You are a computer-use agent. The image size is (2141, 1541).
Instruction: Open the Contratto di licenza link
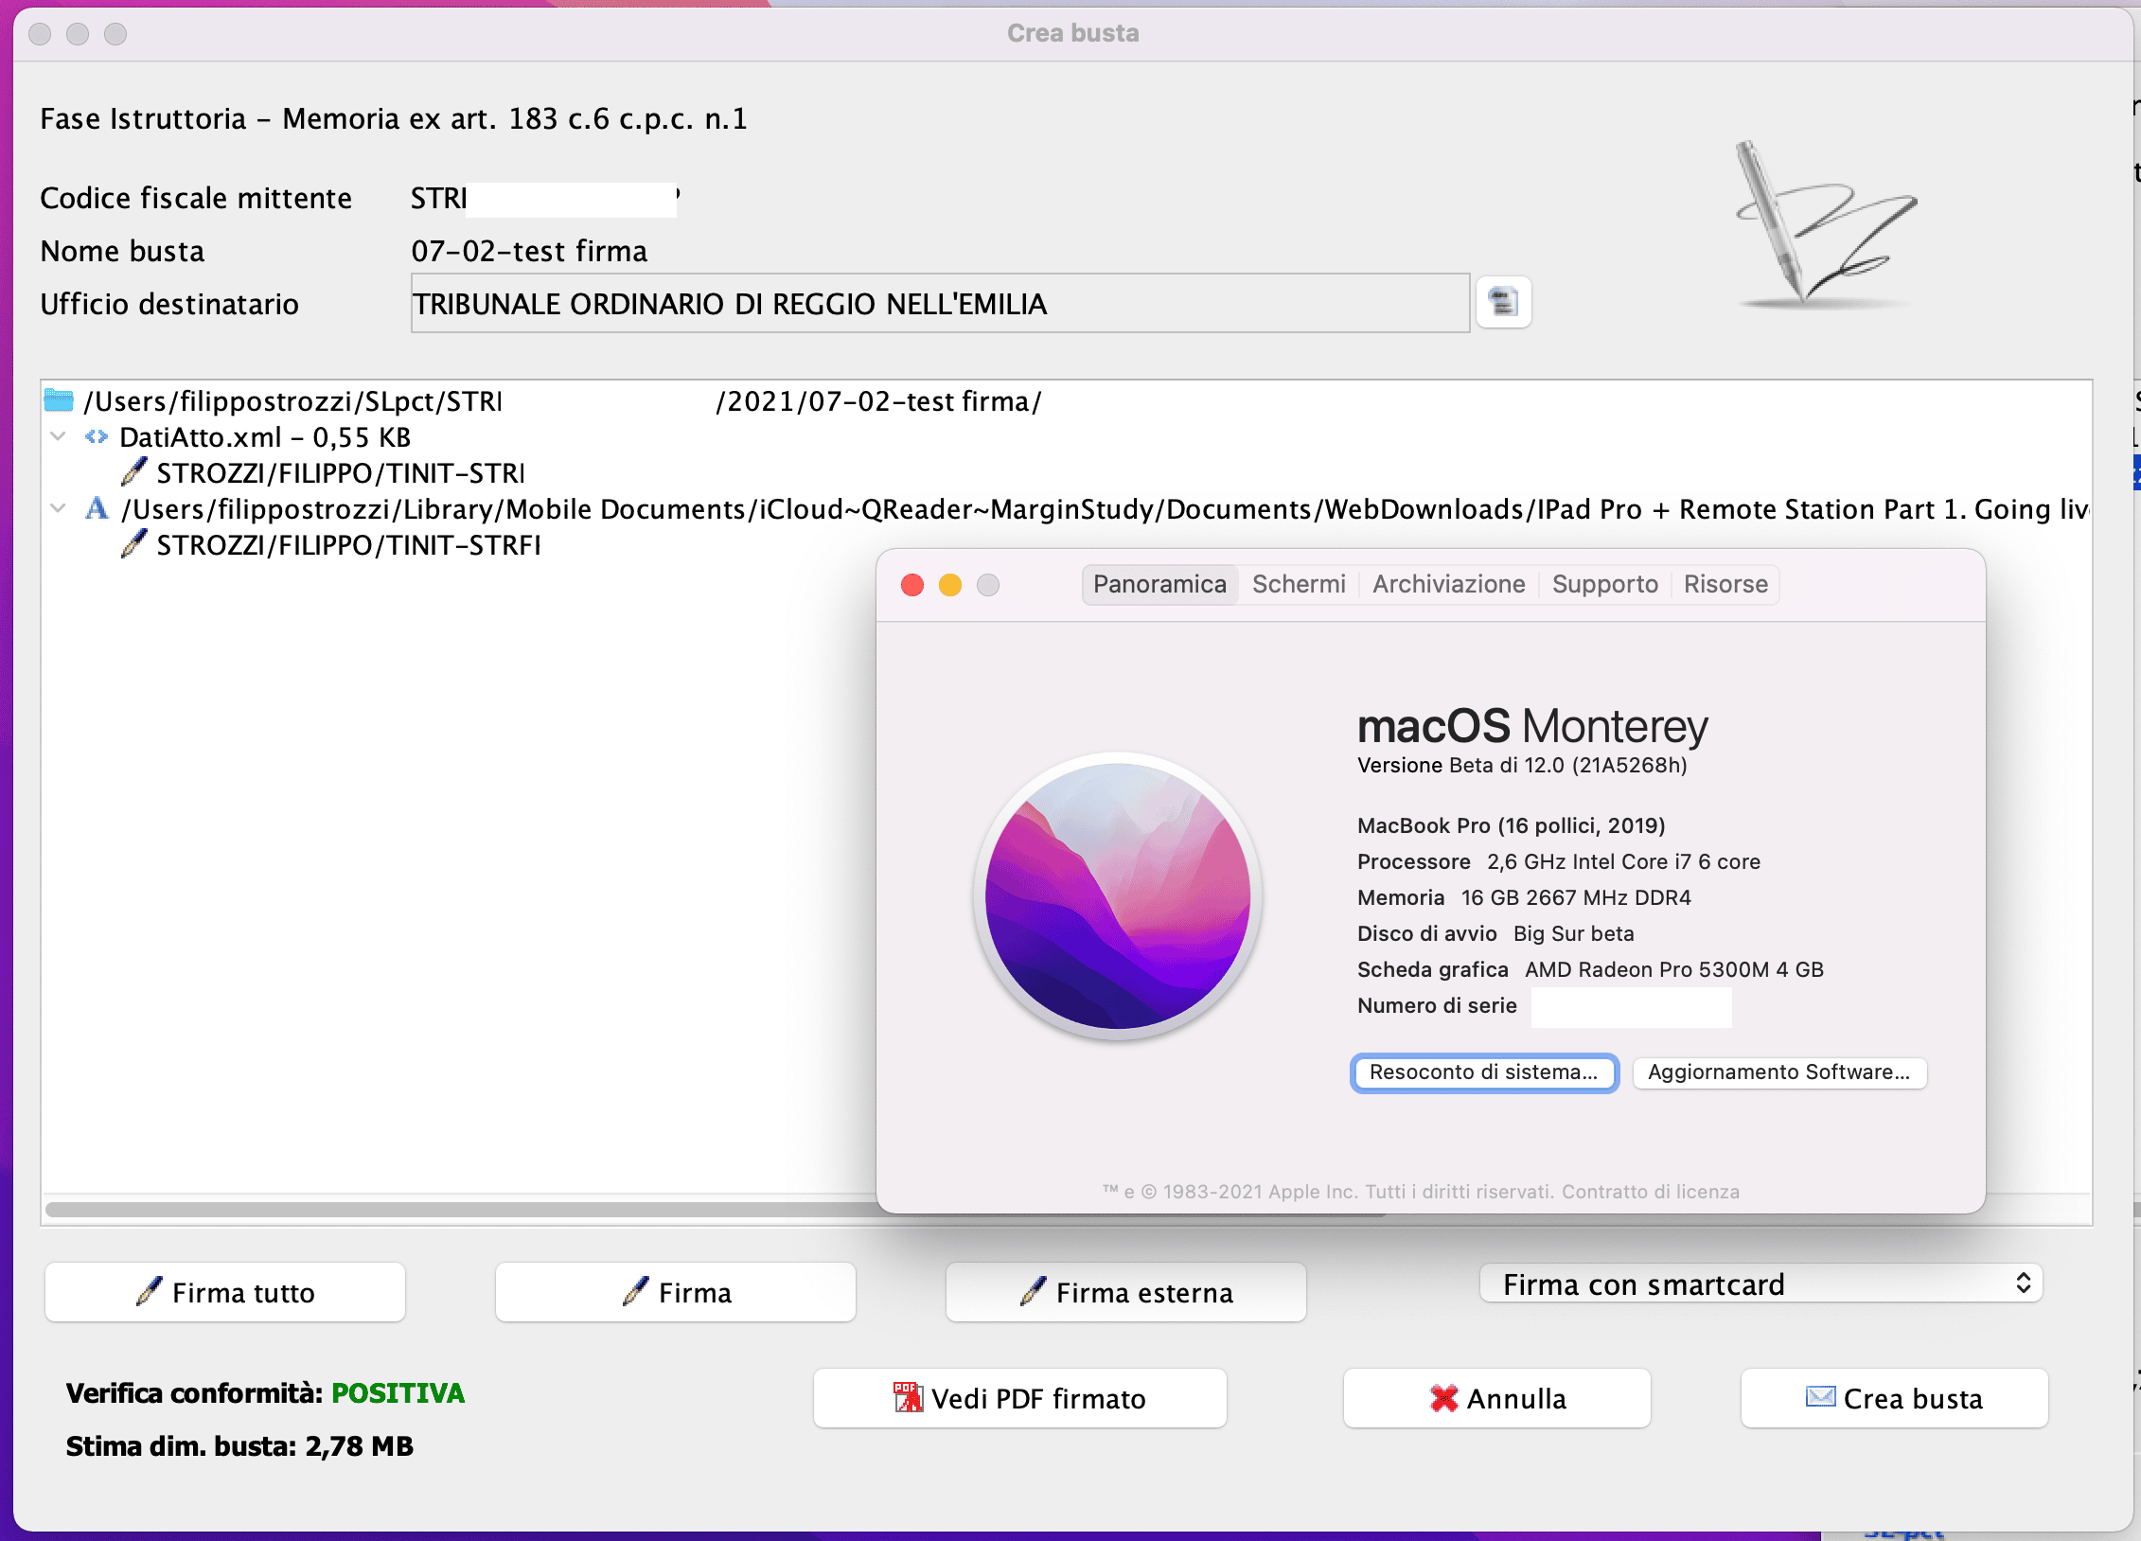[x=1651, y=1192]
